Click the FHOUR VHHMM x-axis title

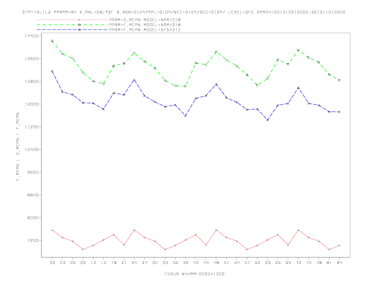coord(194,274)
